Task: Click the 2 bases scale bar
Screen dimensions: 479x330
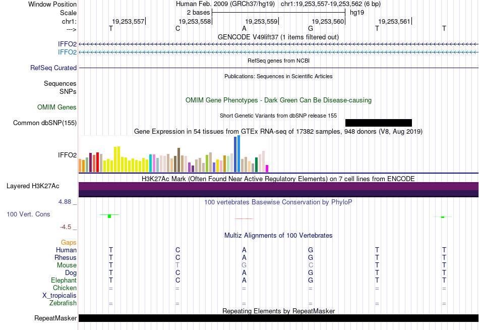Action: (x=278, y=13)
